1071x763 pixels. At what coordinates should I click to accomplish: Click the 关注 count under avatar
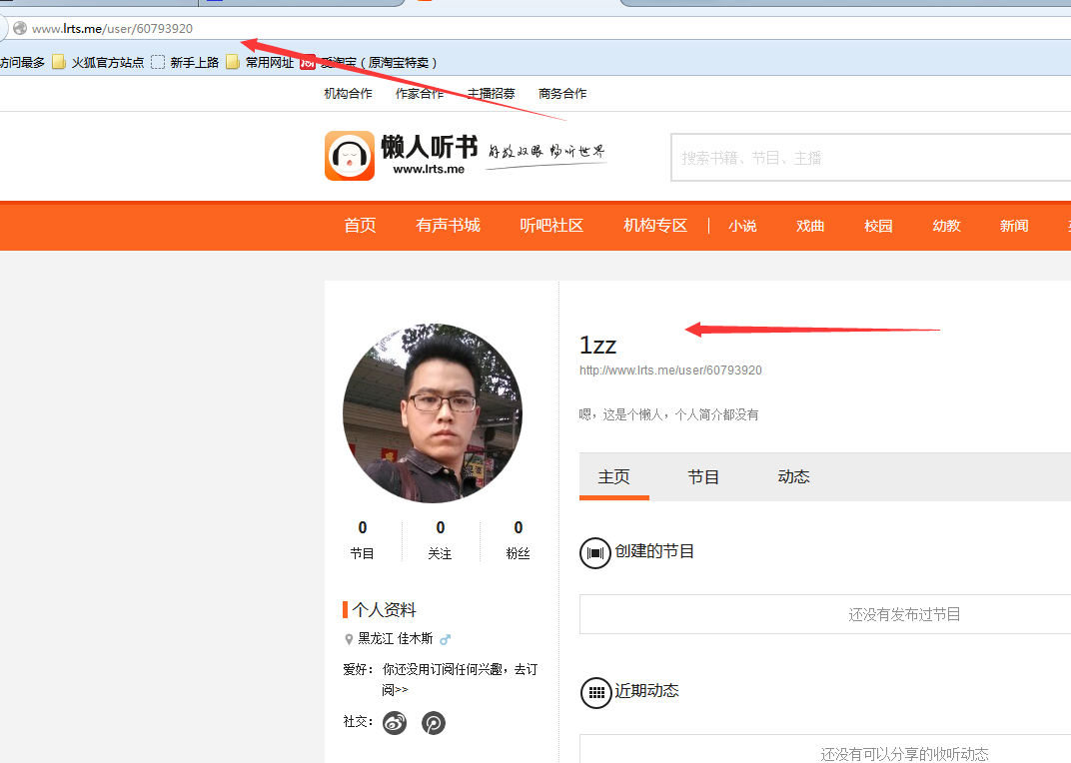(x=440, y=540)
